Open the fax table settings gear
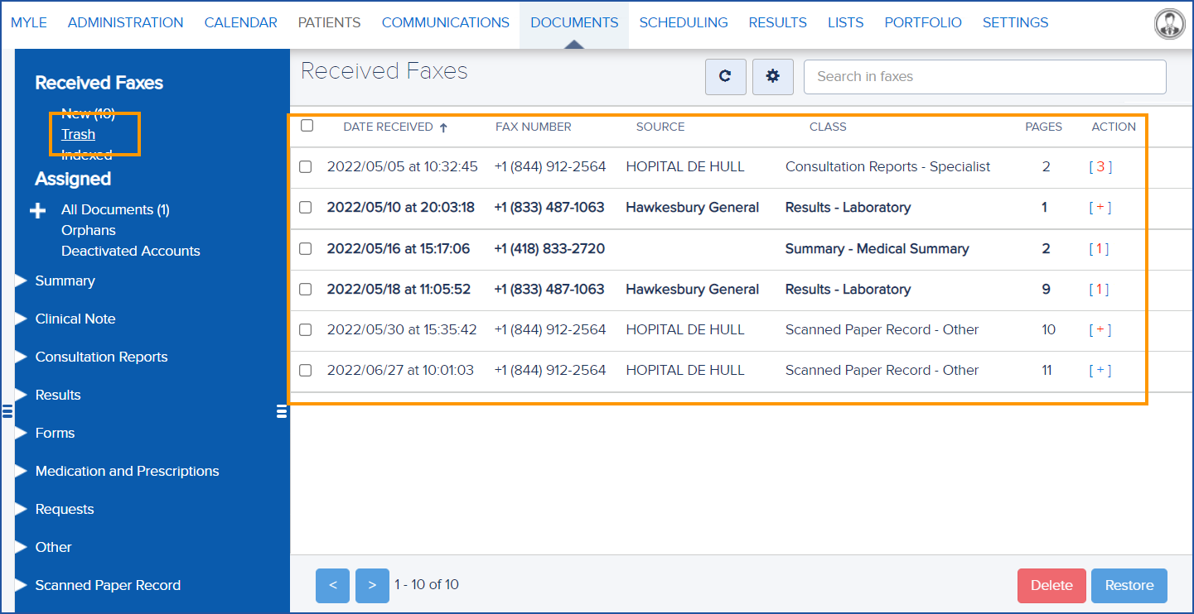 click(x=772, y=76)
